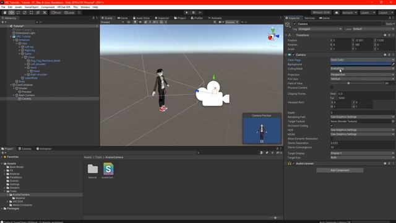Select the Move tool in the toolbar
The image size is (396, 223).
[11, 12]
